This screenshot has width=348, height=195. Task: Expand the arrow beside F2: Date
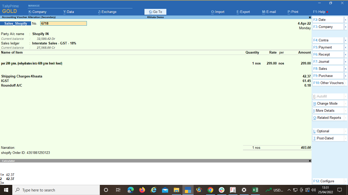pyautogui.click(x=346, y=20)
